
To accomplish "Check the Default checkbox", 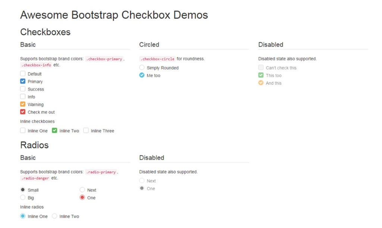I will coord(23,74).
